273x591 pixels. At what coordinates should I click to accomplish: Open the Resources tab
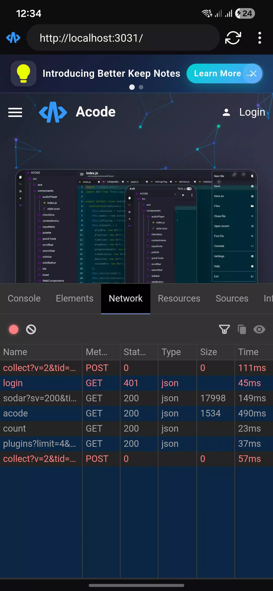point(179,299)
